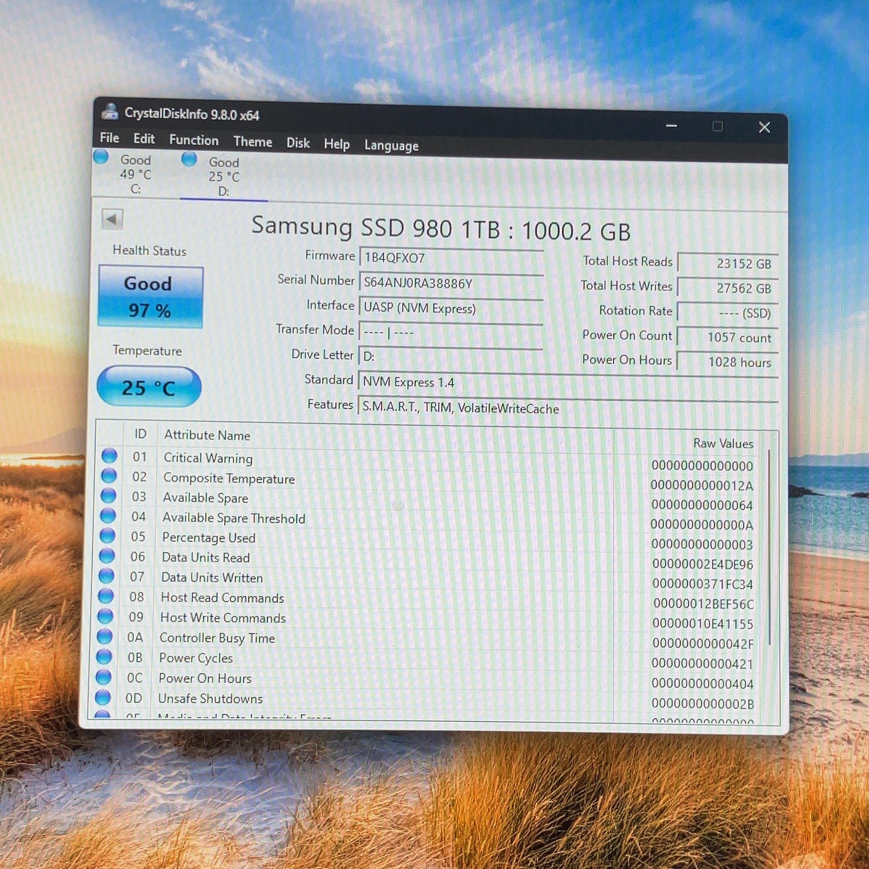Click the CrystalDiskInfo app icon in title bar
The image size is (869, 869).
[x=109, y=111]
